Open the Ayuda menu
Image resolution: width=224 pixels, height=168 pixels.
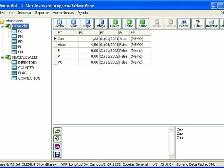pyautogui.click(x=83, y=13)
